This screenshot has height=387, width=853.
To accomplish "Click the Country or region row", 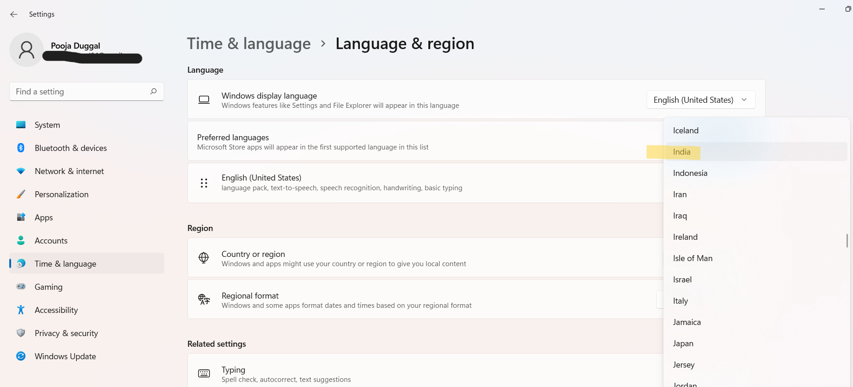I will [425, 257].
